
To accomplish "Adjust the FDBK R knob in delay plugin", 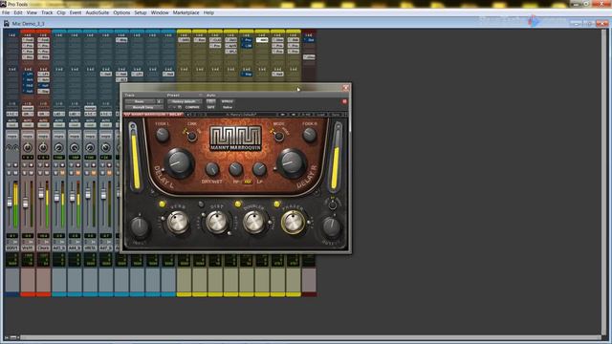I will pos(309,135).
